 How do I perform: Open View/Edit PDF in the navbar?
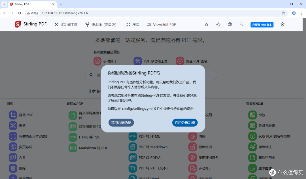click(x=161, y=25)
